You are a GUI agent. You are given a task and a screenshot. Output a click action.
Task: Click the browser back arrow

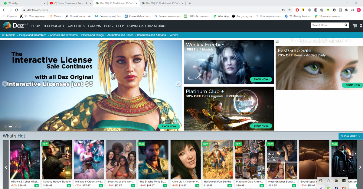coord(4,10)
